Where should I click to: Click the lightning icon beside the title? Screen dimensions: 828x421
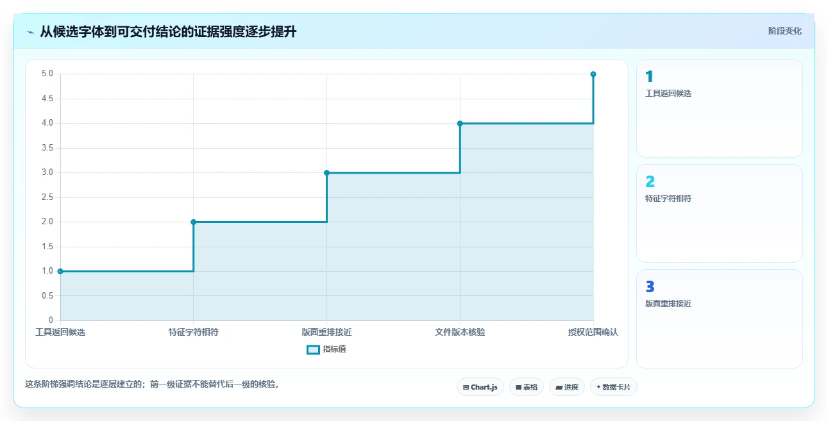pyautogui.click(x=30, y=31)
